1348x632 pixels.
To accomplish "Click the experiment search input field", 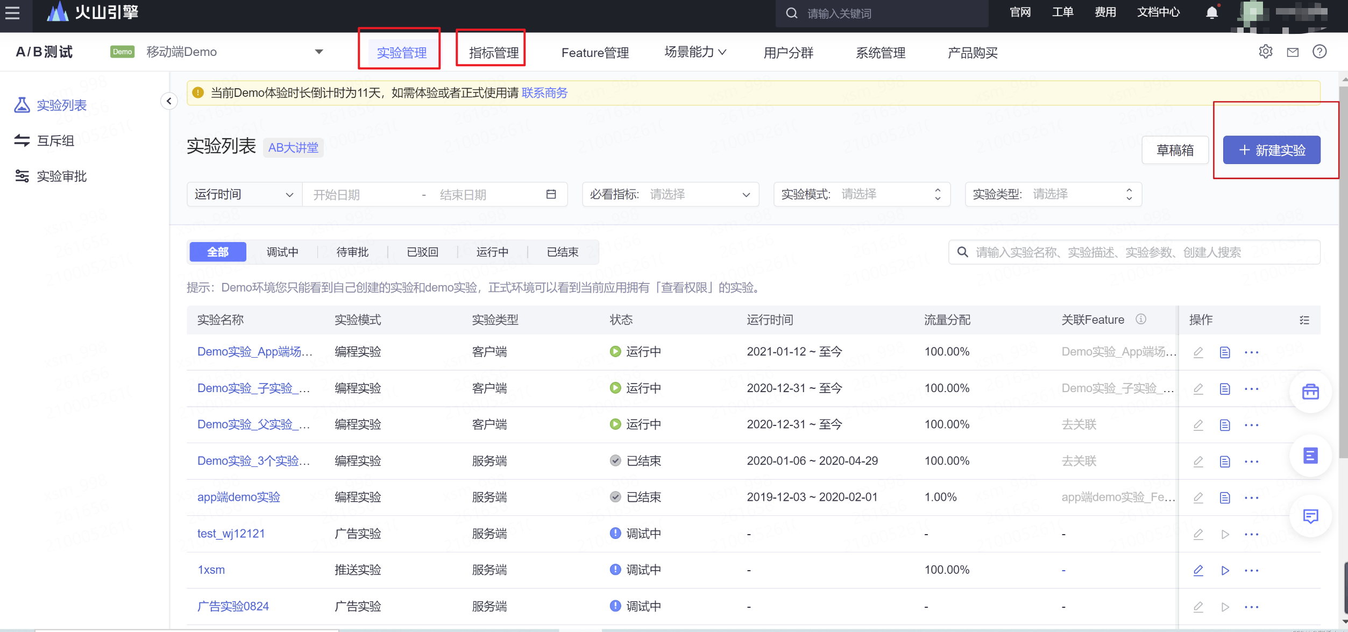I will 1135,252.
